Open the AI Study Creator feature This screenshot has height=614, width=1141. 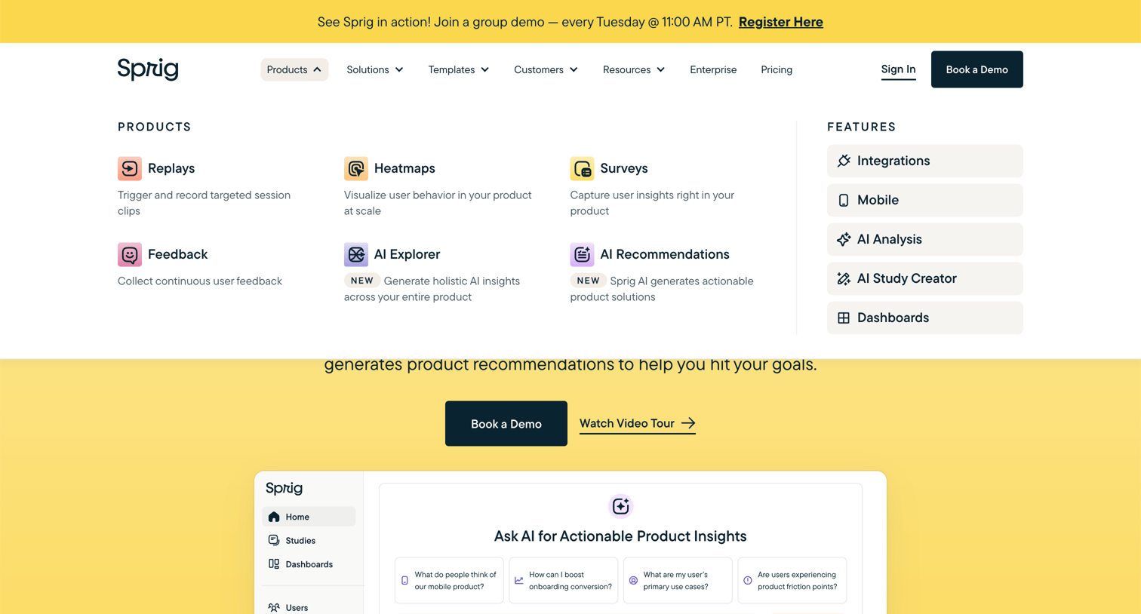click(x=924, y=278)
